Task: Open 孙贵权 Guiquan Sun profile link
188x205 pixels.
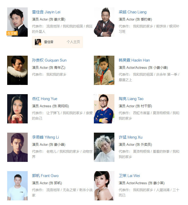Action: click(x=49, y=60)
